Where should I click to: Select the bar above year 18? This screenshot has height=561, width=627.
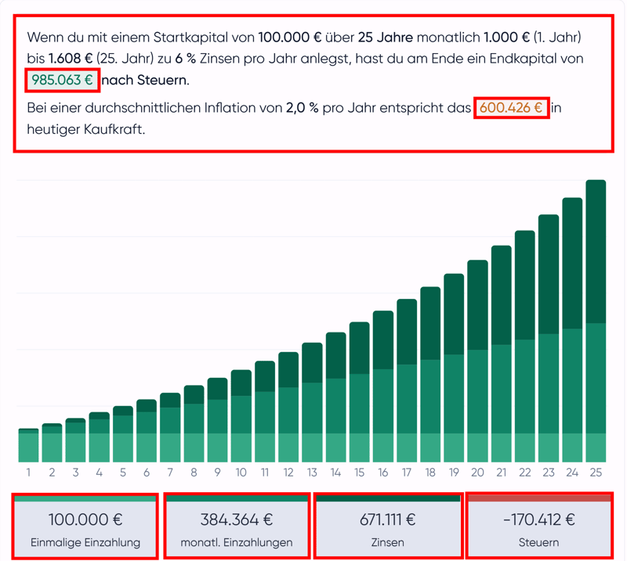click(x=430, y=374)
